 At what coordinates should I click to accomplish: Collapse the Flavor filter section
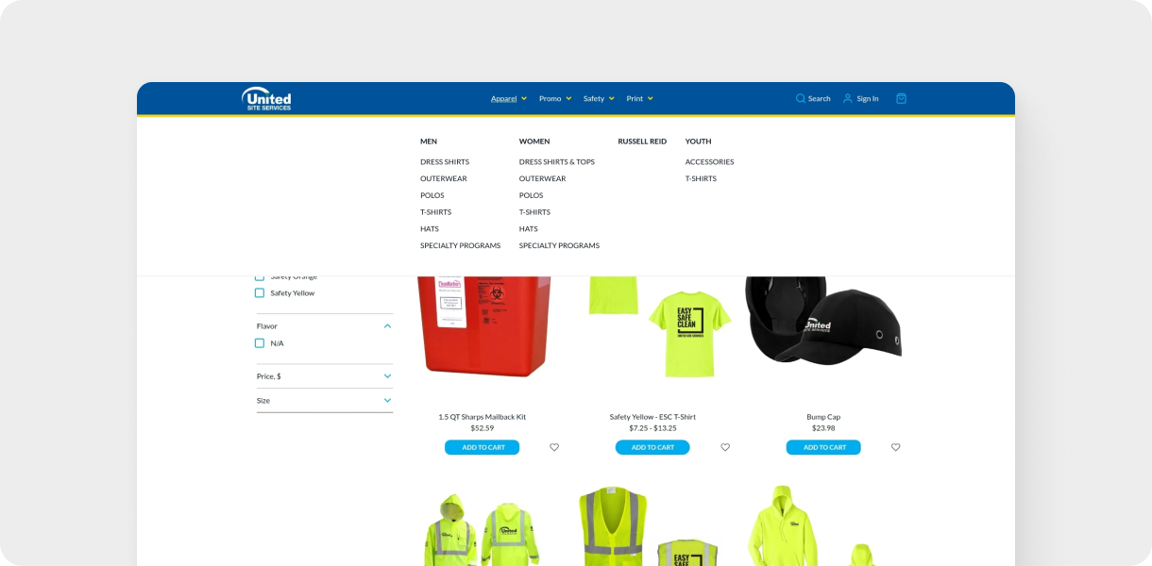(x=387, y=326)
